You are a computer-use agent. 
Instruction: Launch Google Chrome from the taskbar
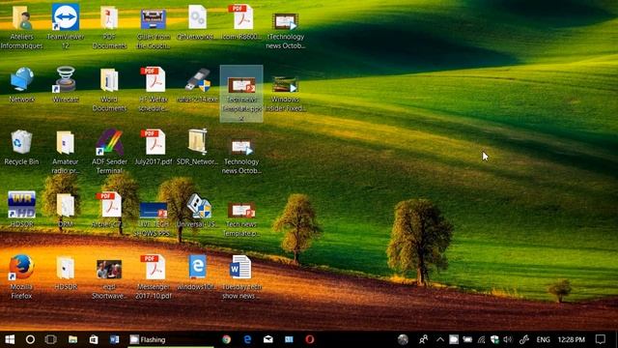point(227,339)
